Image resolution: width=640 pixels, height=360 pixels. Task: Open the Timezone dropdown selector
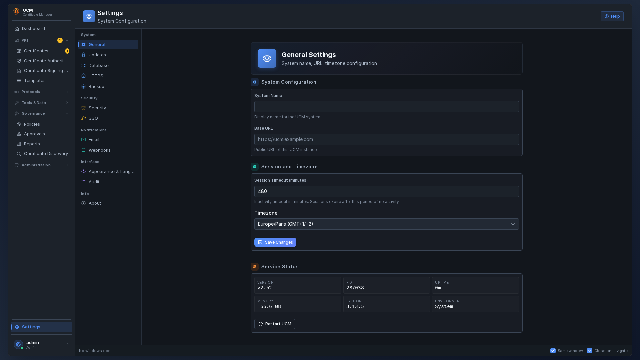pos(386,224)
